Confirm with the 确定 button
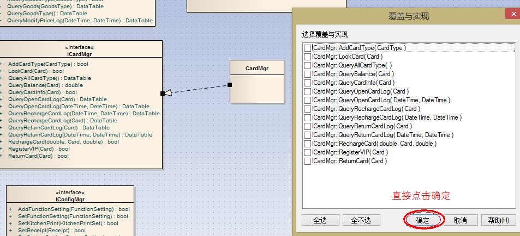520x236 pixels. point(422,220)
